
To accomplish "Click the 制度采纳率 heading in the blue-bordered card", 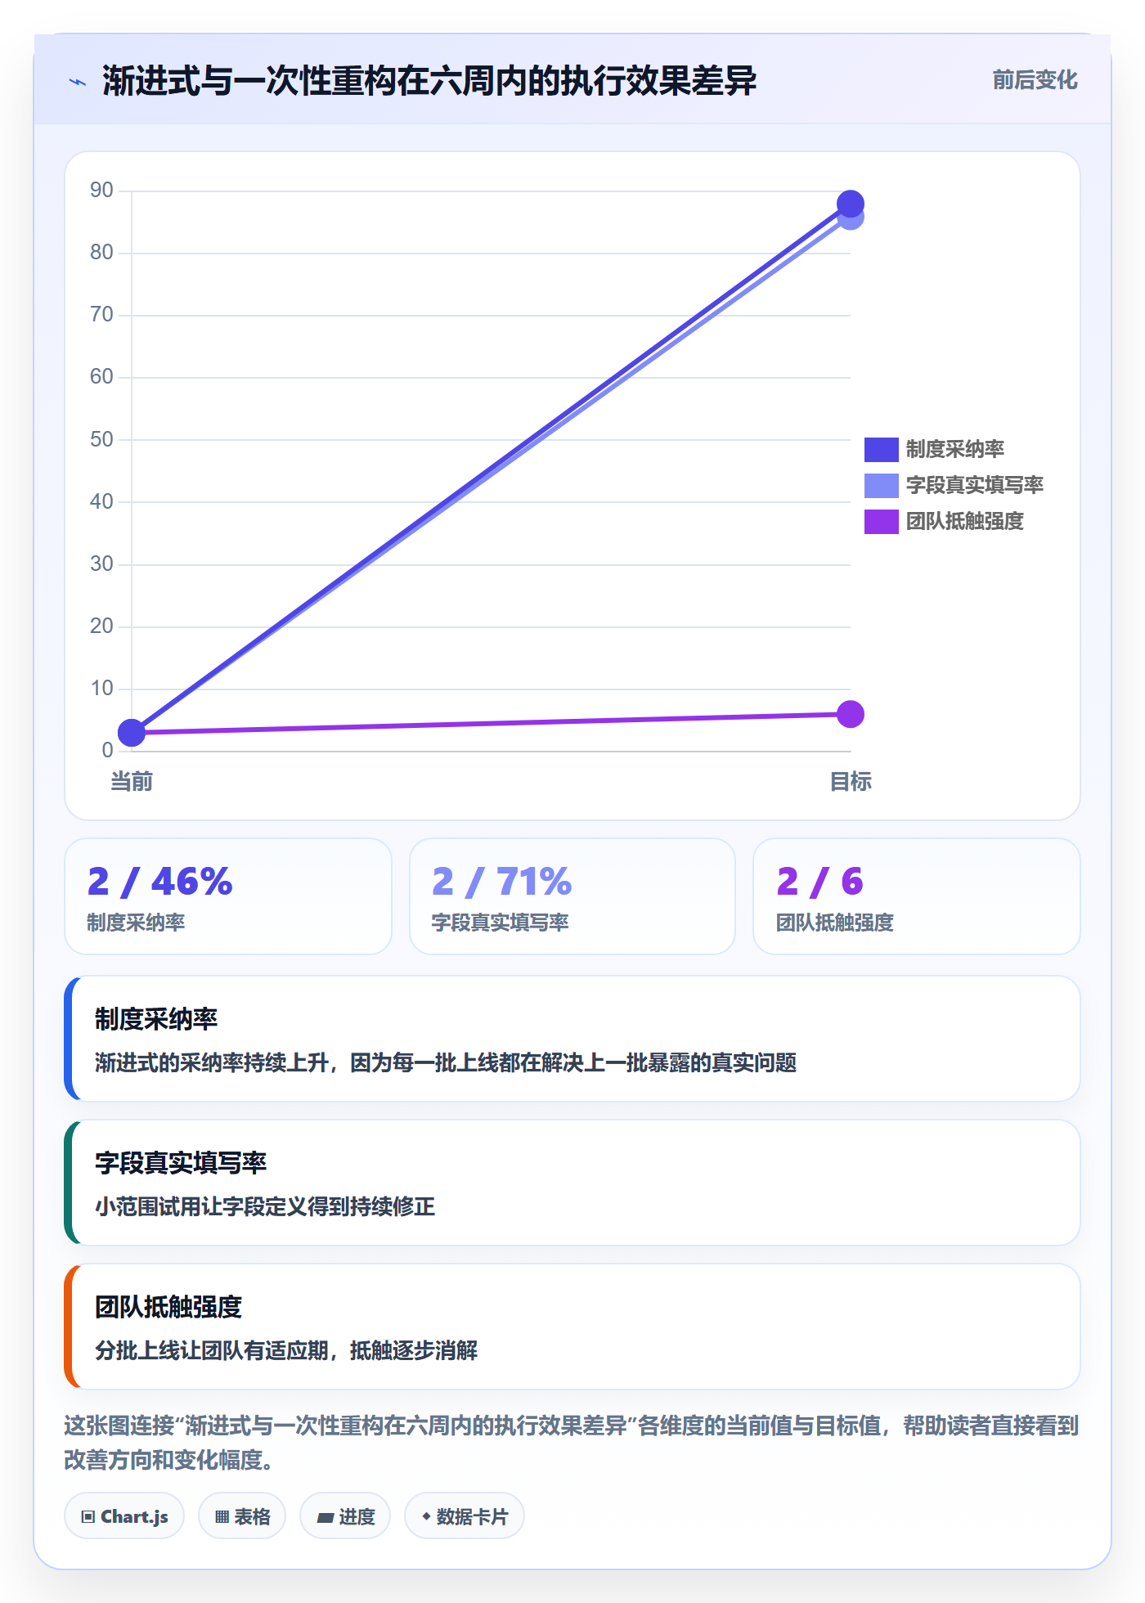I will pyautogui.click(x=156, y=1019).
